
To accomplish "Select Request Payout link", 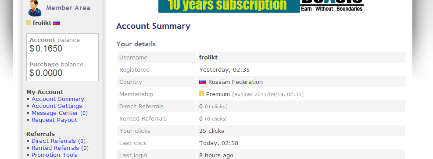I will (54, 120).
